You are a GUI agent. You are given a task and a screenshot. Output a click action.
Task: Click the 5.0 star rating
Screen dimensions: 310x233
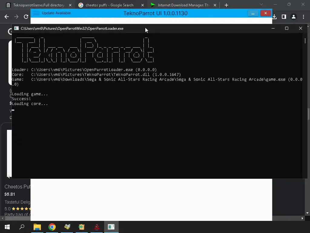18,209
